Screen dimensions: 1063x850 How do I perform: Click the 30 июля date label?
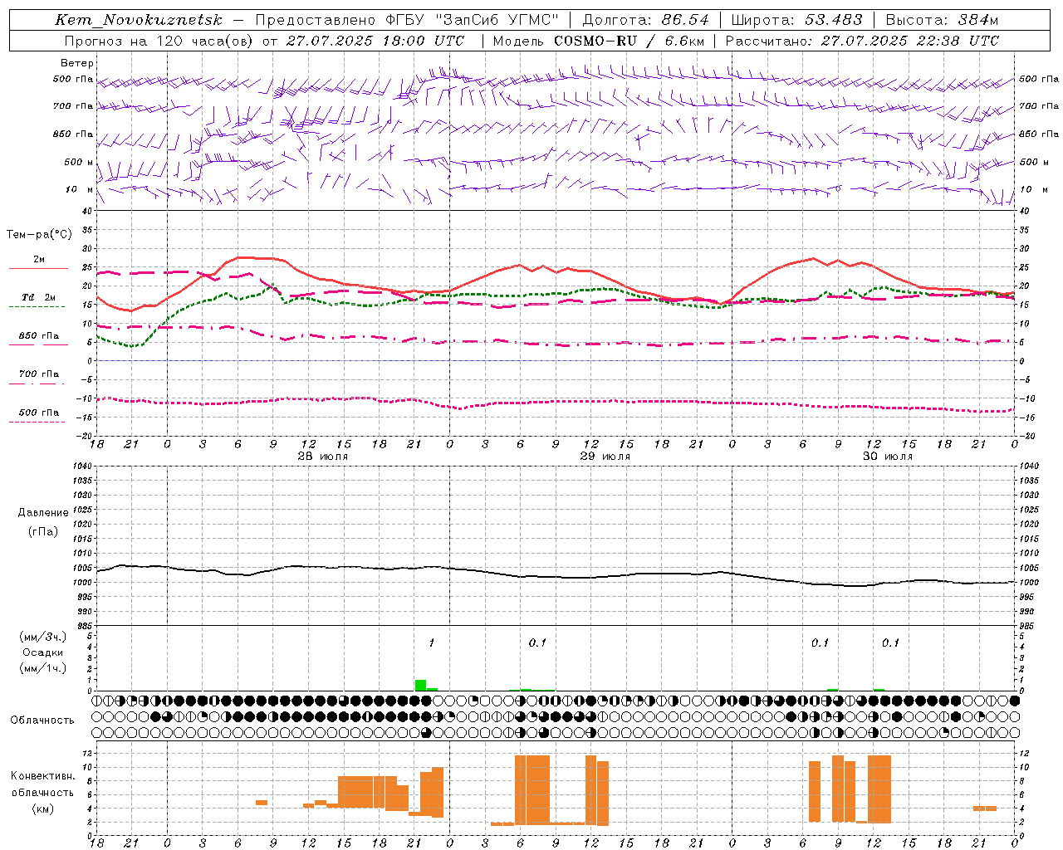pyautogui.click(x=888, y=457)
